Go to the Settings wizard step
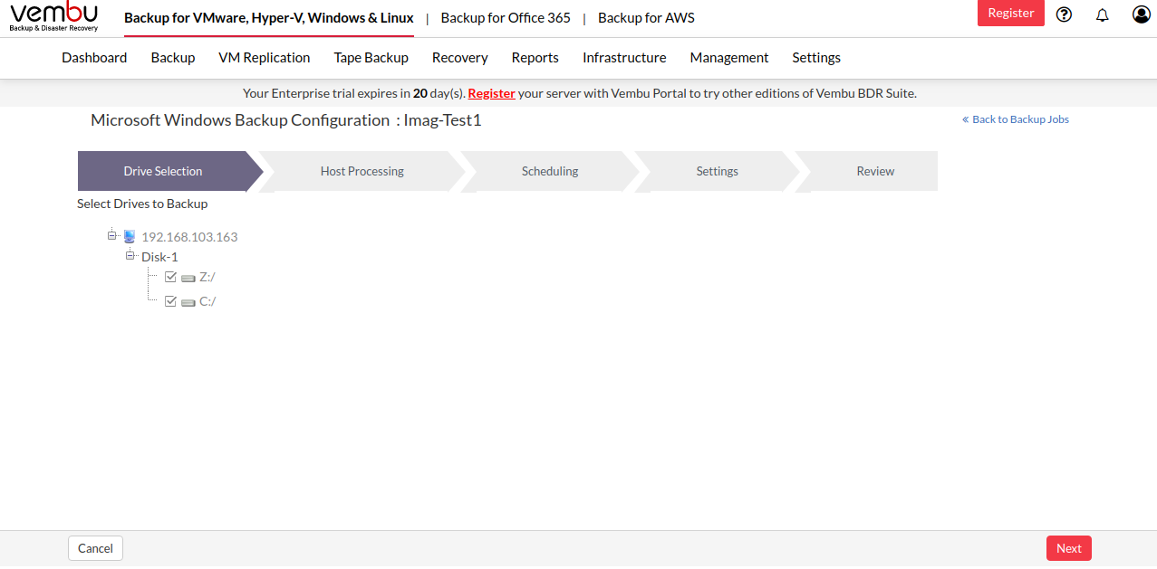The height and width of the screenshot is (569, 1157). click(718, 171)
